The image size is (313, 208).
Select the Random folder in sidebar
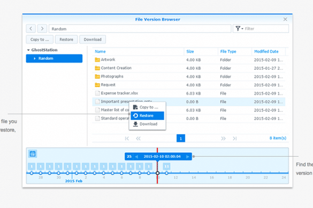pos(54,58)
